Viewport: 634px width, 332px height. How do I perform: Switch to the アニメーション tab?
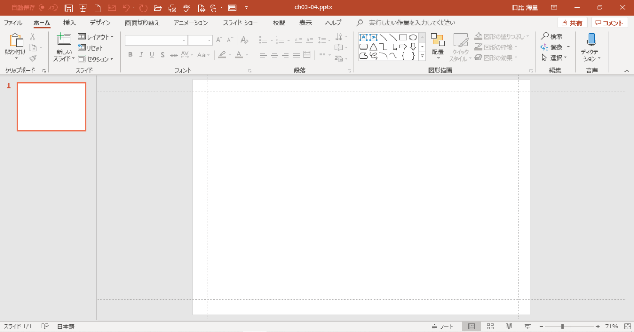191,23
